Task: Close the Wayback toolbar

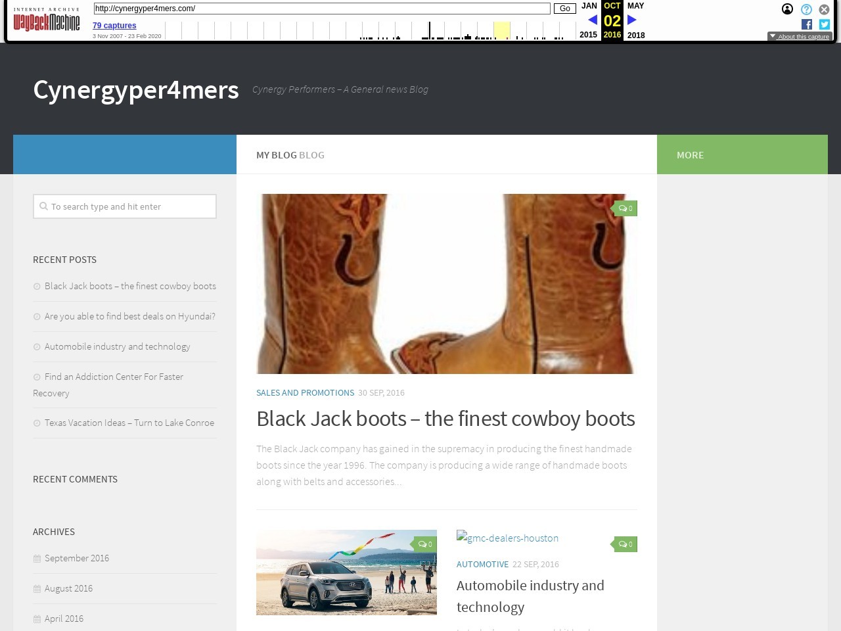Action: coord(824,9)
